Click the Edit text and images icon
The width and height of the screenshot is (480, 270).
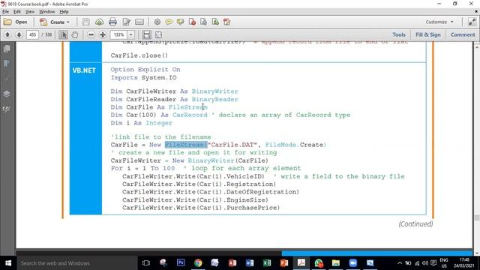pyautogui.click(x=126, y=22)
